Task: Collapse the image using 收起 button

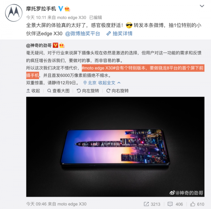Action: 33,91
